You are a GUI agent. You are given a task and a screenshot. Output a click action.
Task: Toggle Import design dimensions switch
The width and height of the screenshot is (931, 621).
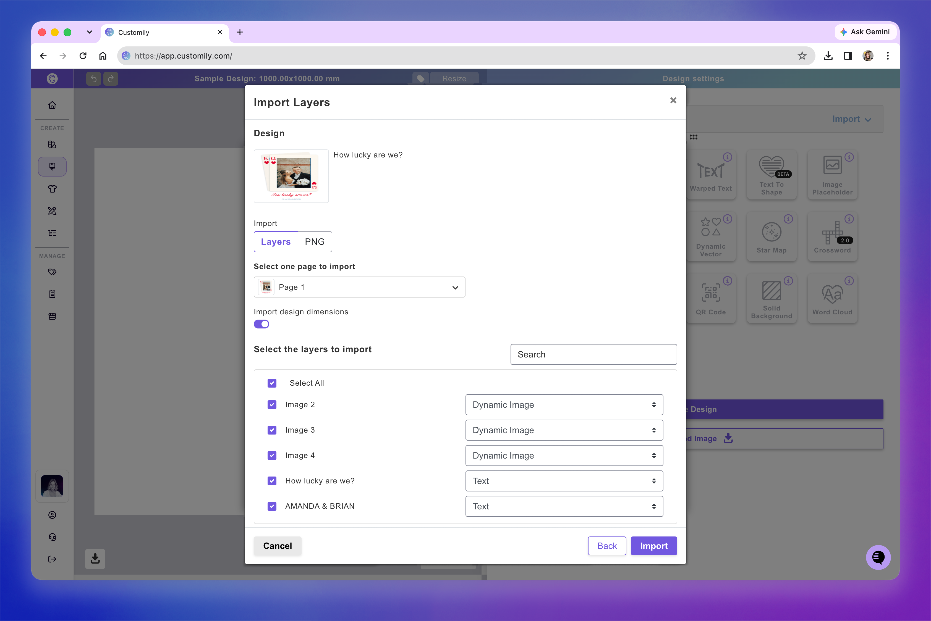pyautogui.click(x=261, y=324)
